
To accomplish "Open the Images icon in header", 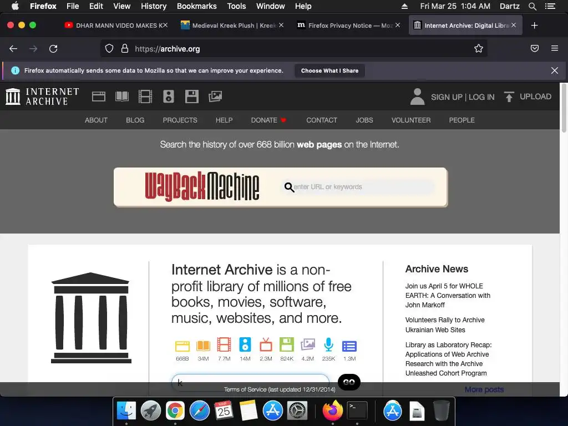I will pyautogui.click(x=215, y=97).
